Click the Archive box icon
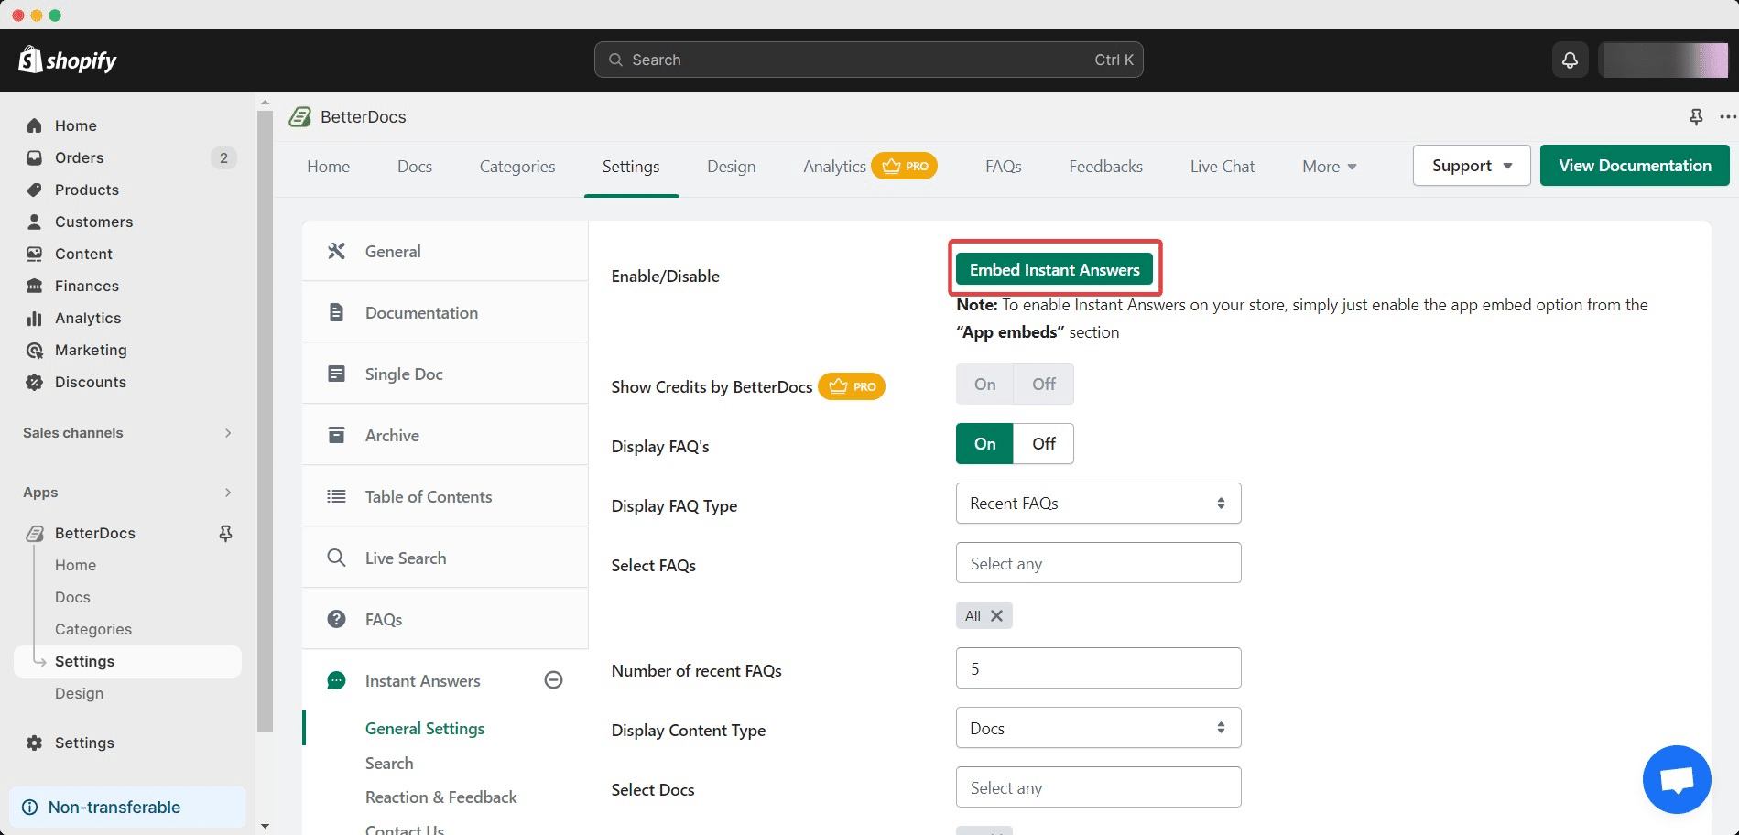The width and height of the screenshot is (1739, 835). 336,435
